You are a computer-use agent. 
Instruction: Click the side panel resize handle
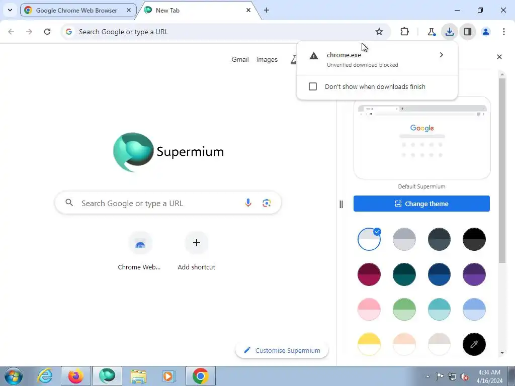point(341,205)
